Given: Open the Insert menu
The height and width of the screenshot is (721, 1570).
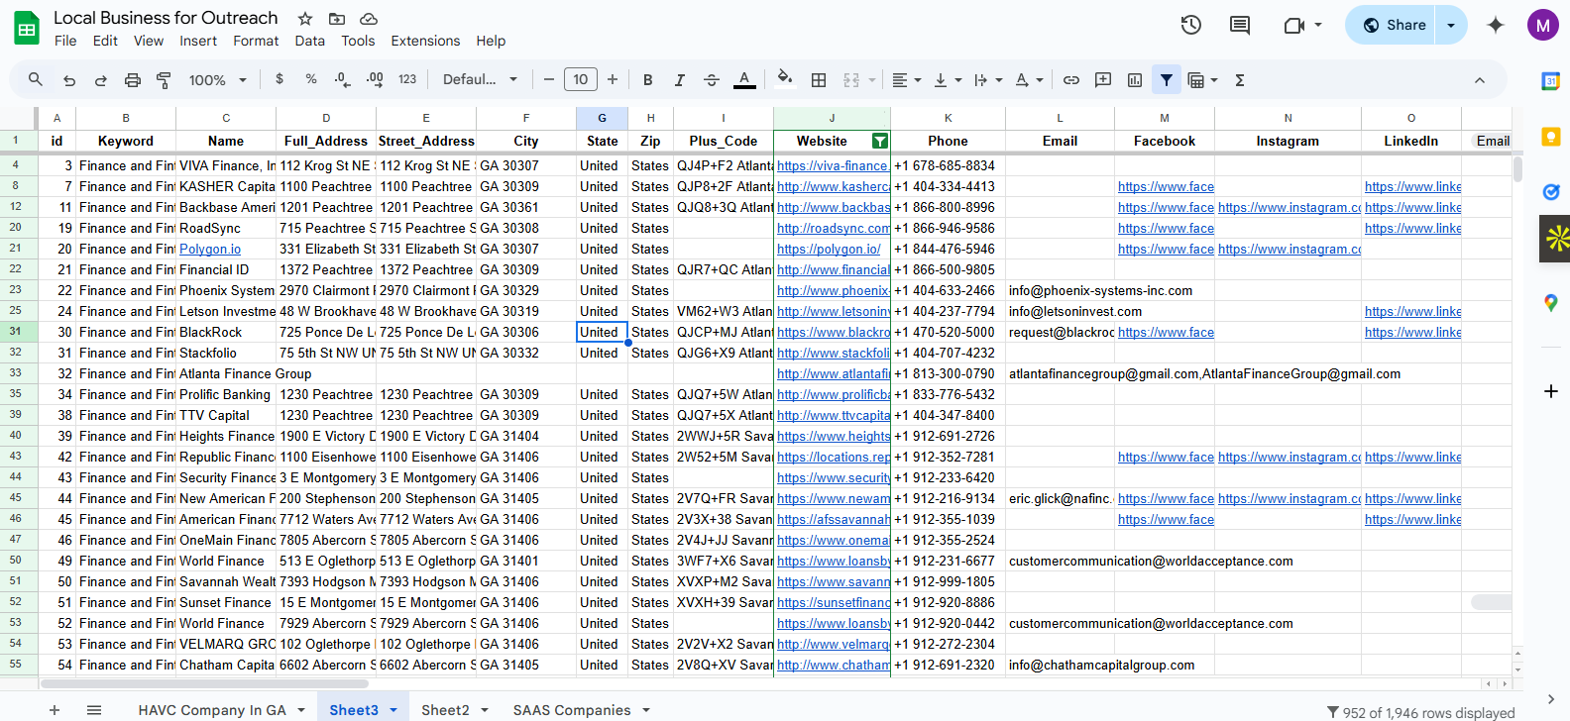Looking at the screenshot, I should 198,41.
